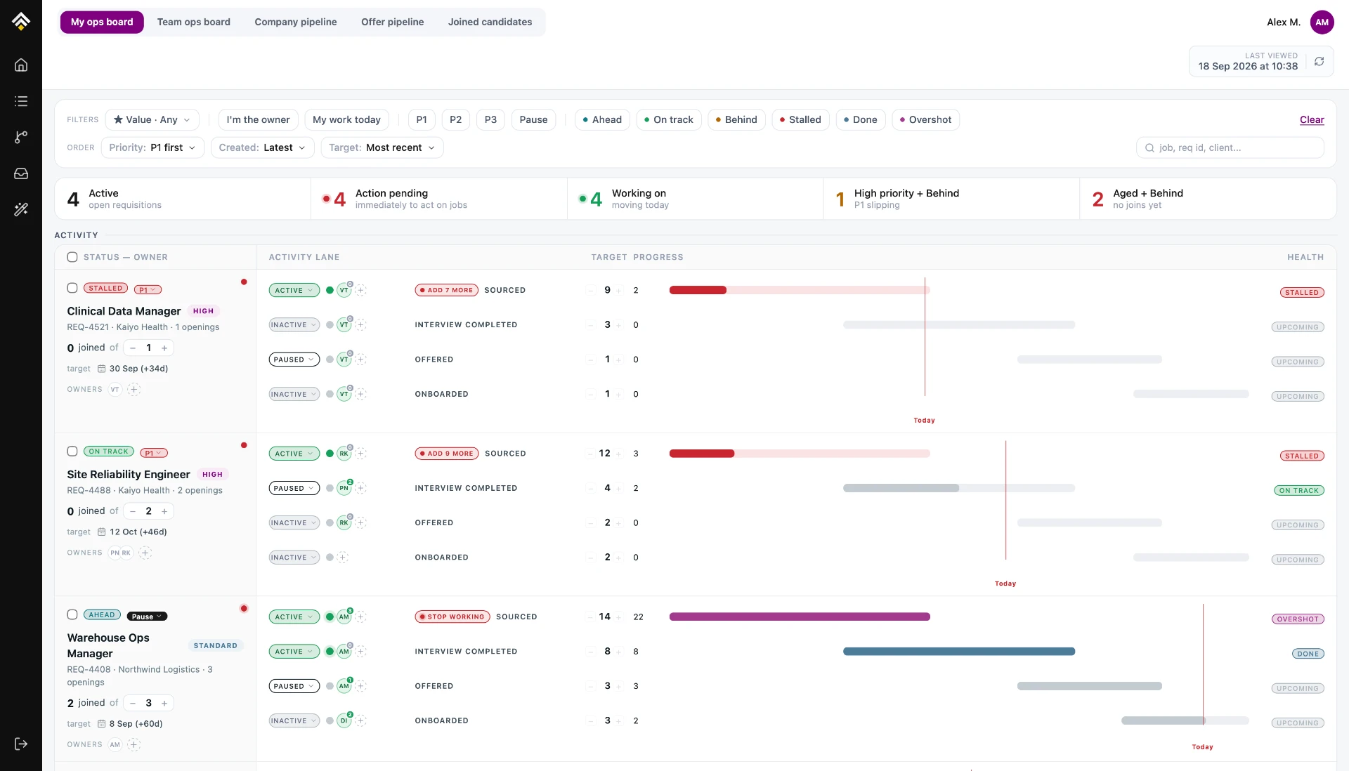Click the Add 7 More button
The image size is (1349, 771).
click(x=446, y=290)
